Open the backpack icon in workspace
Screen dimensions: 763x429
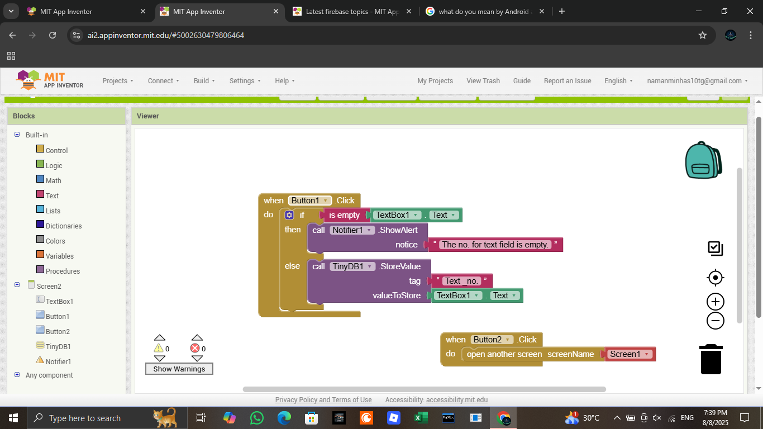[703, 160]
